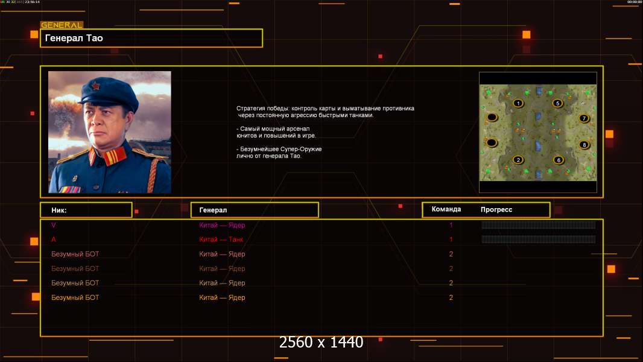Click General Tao's portrait image
This screenshot has width=643, height=362.
click(x=110, y=132)
